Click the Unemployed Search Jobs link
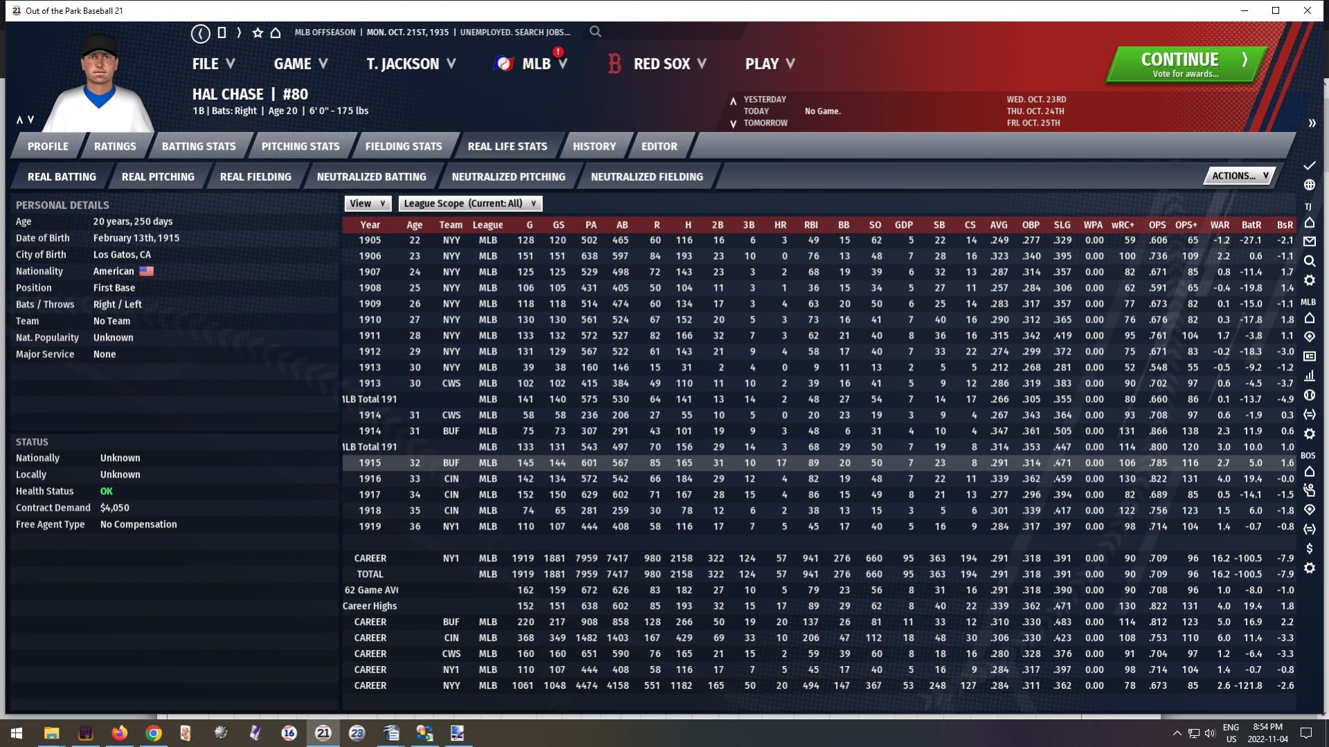The width and height of the screenshot is (1329, 747). (x=515, y=32)
